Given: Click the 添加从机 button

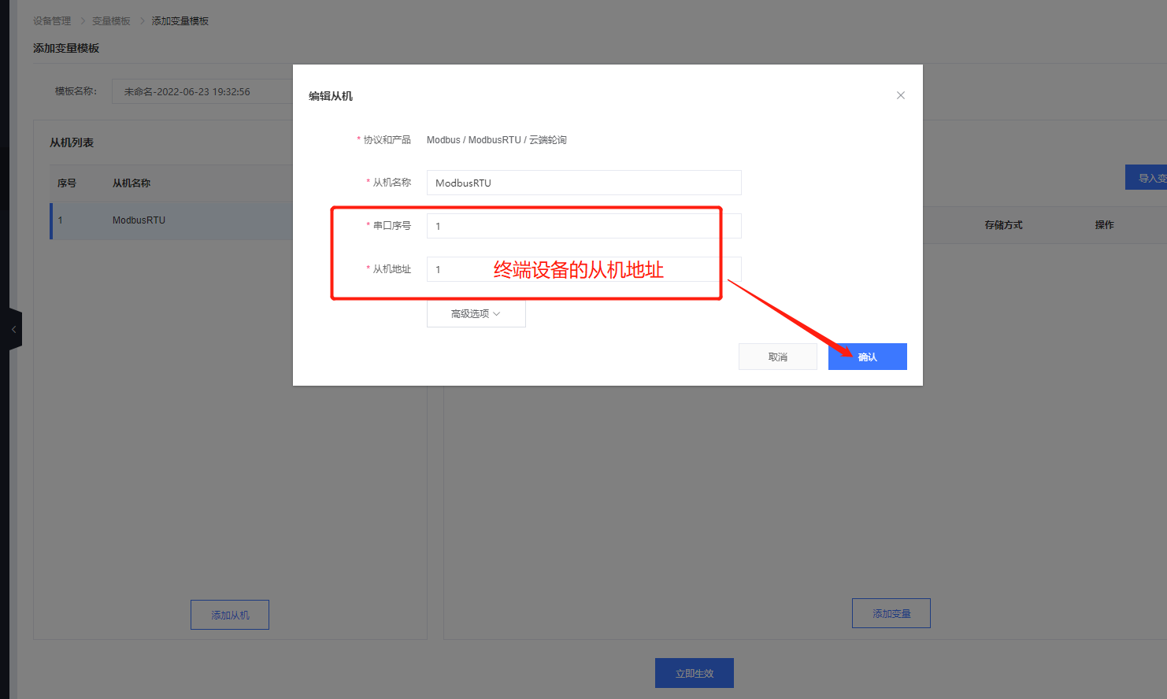Looking at the screenshot, I should pyautogui.click(x=230, y=615).
